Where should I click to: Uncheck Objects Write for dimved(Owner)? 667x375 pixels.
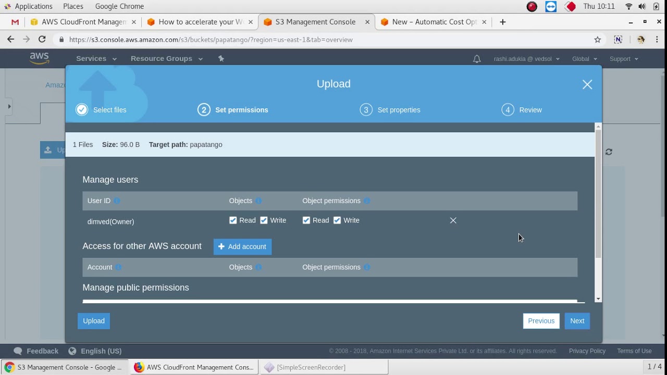(264, 220)
